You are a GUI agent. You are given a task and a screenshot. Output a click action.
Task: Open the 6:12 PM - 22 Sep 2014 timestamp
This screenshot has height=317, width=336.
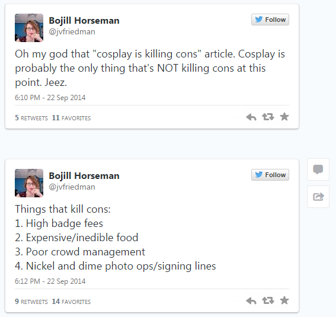click(50, 281)
